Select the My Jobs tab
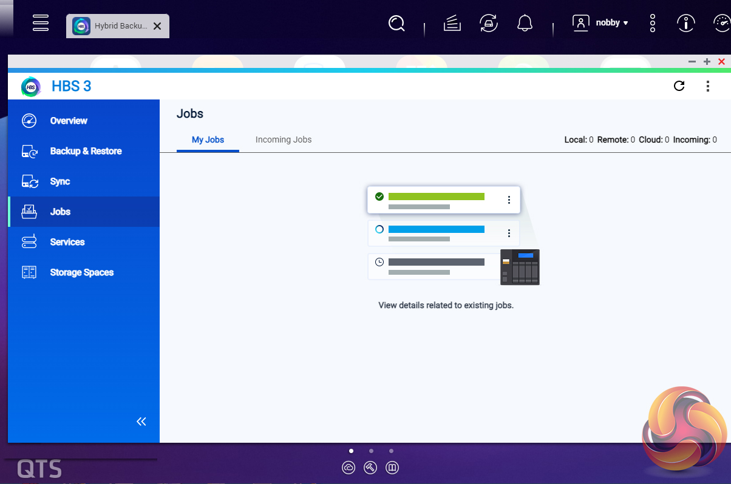This screenshot has height=484, width=731. pos(208,139)
